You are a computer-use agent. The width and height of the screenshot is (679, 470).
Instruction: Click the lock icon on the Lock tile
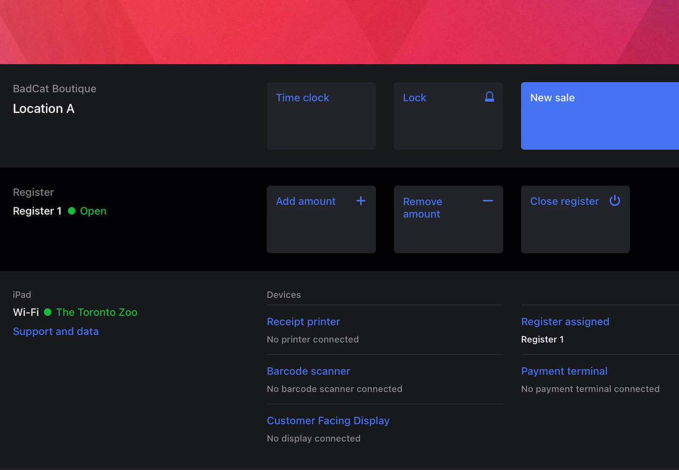coord(489,97)
